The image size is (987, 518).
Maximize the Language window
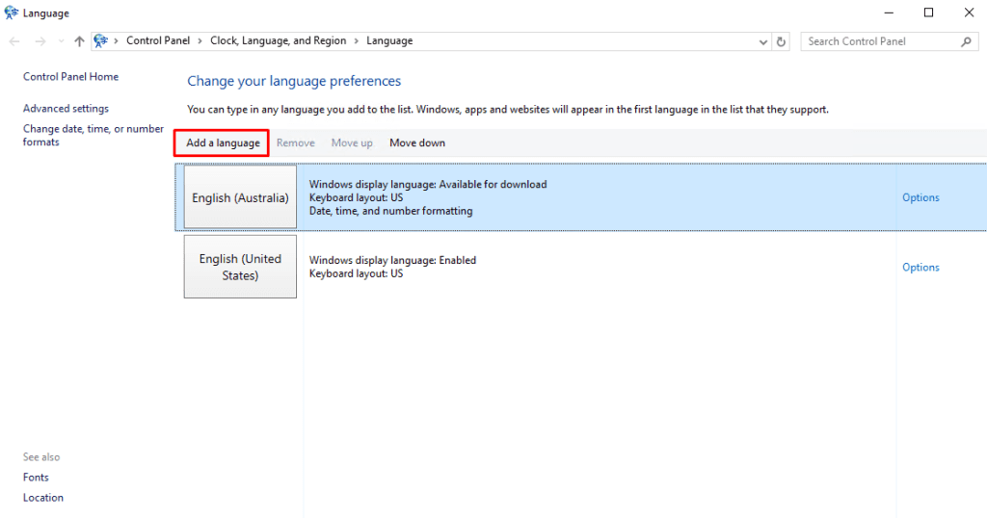tap(928, 13)
